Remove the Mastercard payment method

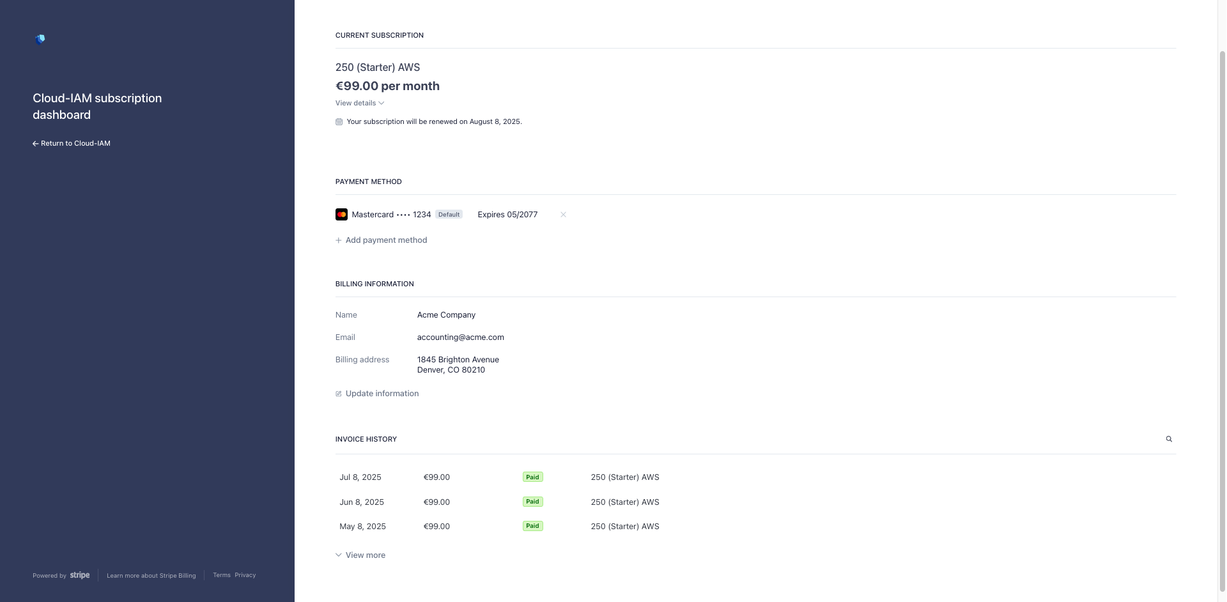[563, 215]
